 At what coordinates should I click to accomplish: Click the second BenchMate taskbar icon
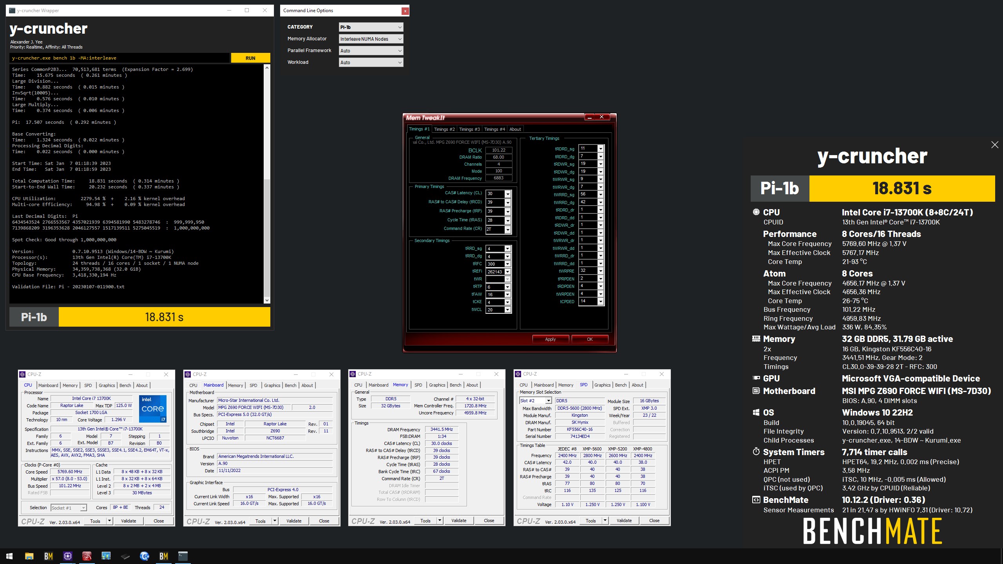pyautogui.click(x=163, y=556)
